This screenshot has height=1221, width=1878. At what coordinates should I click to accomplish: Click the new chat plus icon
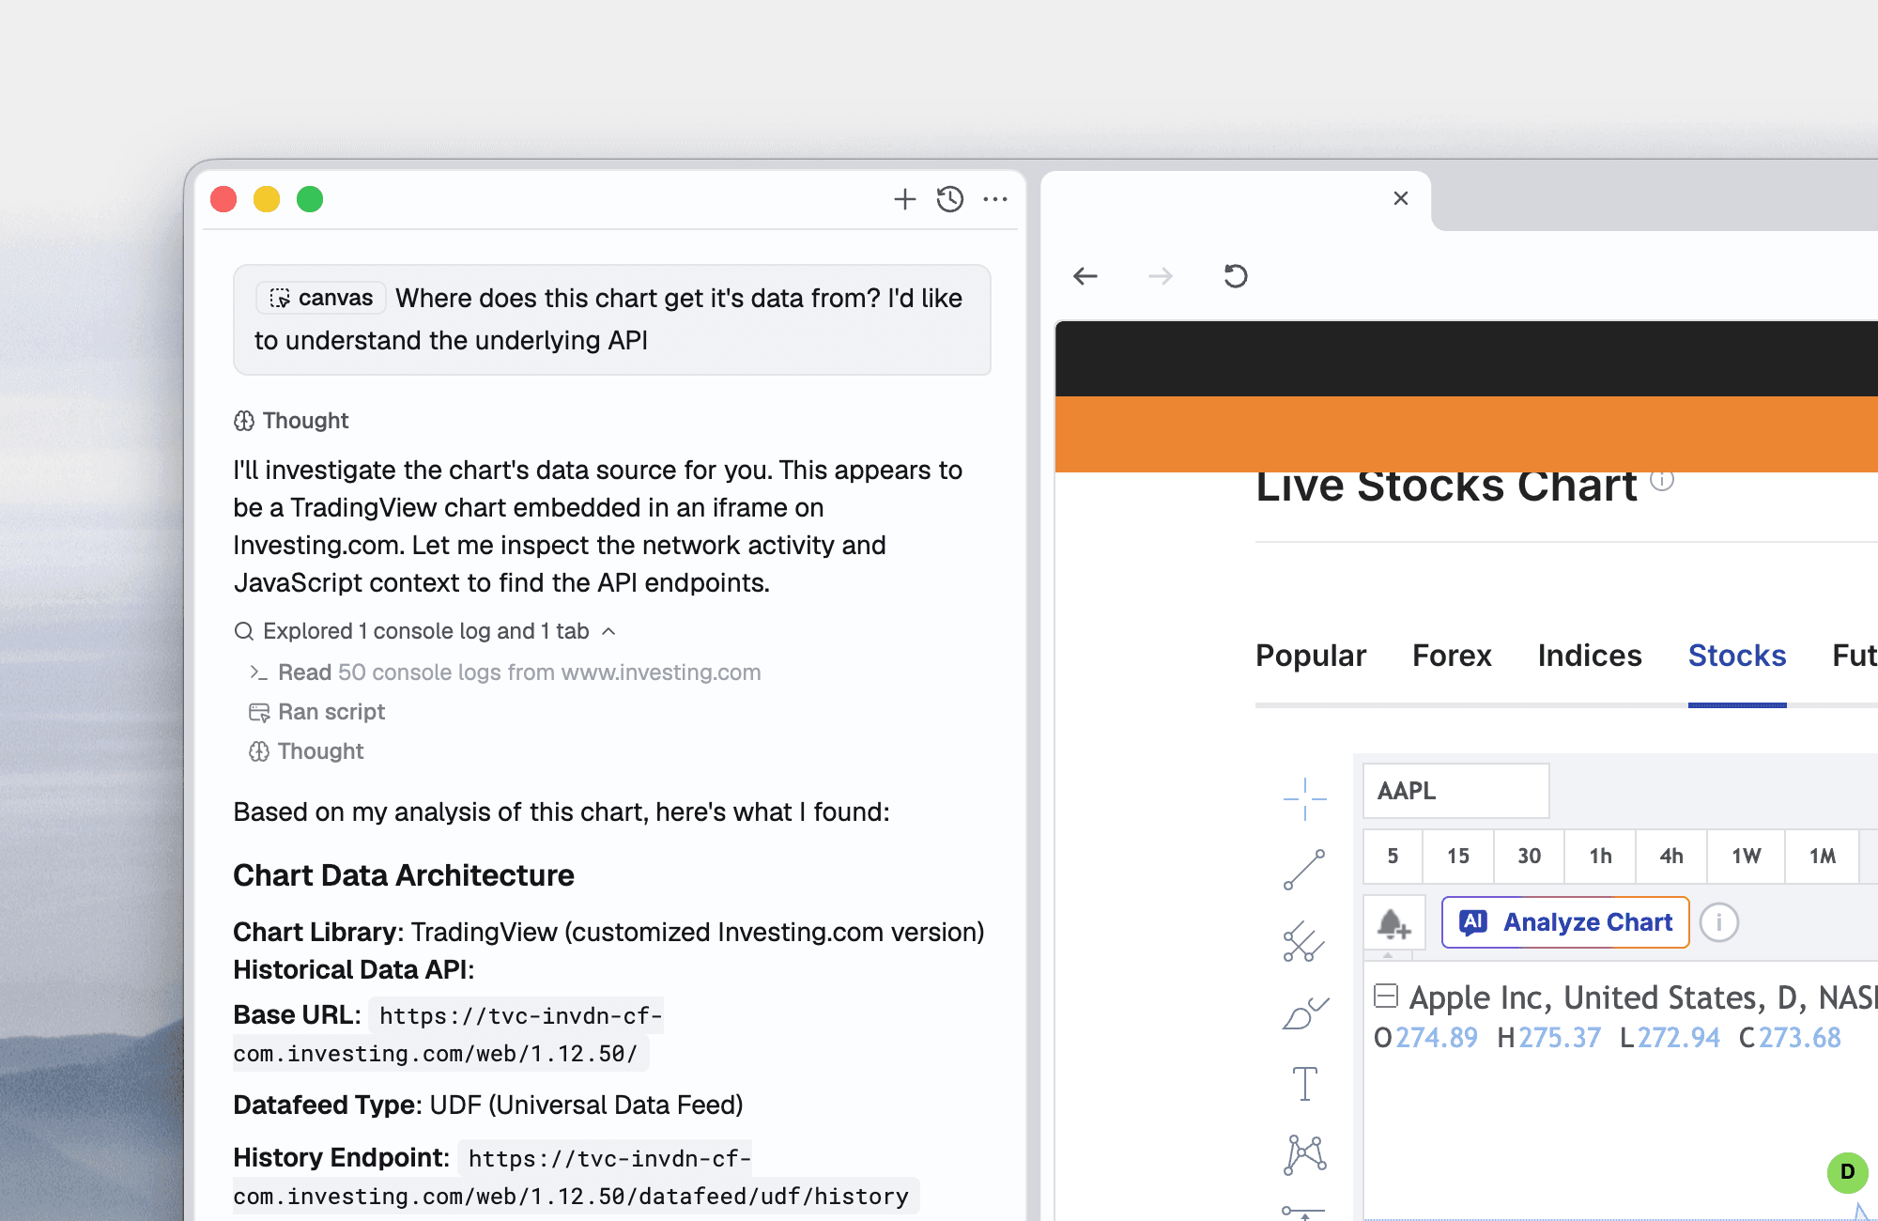tap(904, 199)
